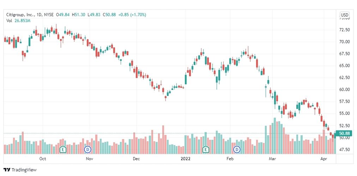This screenshot has width=357, height=176.
Task: Select the 2022 year label on time axis
Action: pyautogui.click(x=186, y=159)
